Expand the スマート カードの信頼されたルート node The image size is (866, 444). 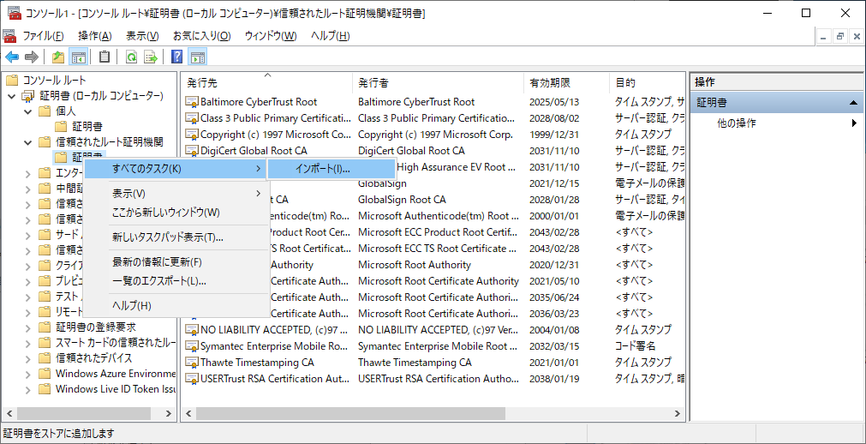pyautogui.click(x=28, y=343)
